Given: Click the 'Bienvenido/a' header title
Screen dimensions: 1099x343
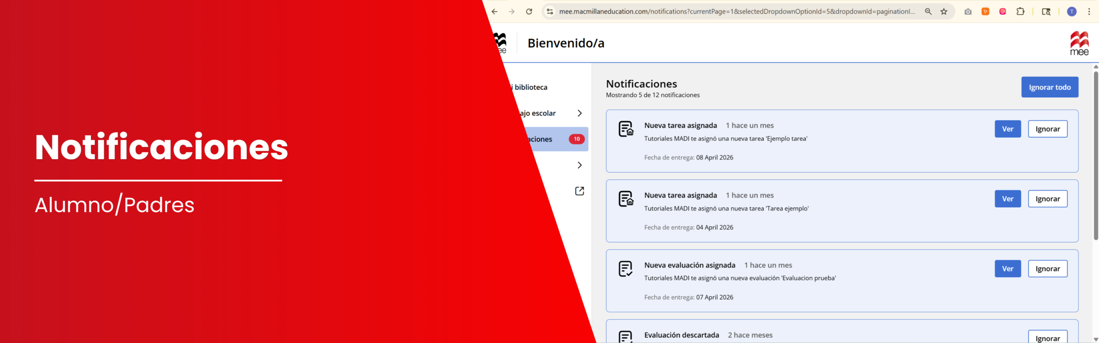Looking at the screenshot, I should click(x=566, y=43).
